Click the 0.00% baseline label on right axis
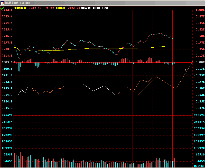Image resolution: width=205 pixels, height=168 pixels. 200,62
